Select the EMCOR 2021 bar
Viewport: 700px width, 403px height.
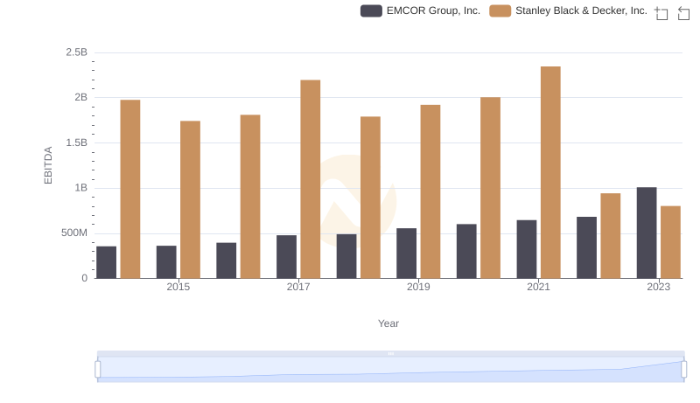coord(527,249)
